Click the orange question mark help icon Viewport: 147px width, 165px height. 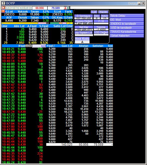pos(3,11)
